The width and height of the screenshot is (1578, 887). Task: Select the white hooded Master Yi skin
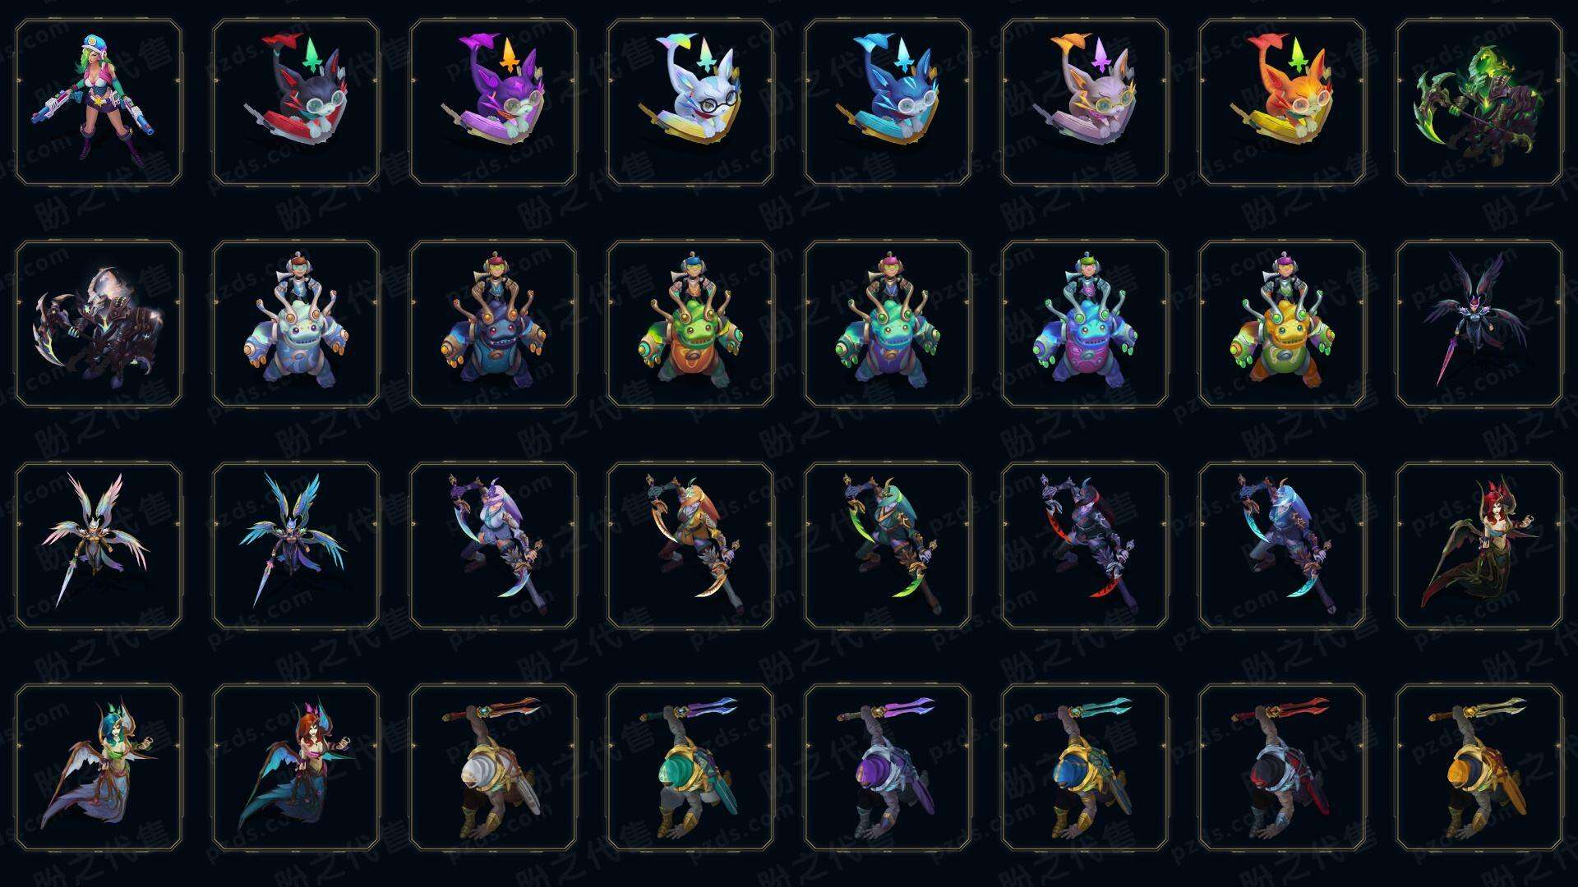[x=493, y=767]
